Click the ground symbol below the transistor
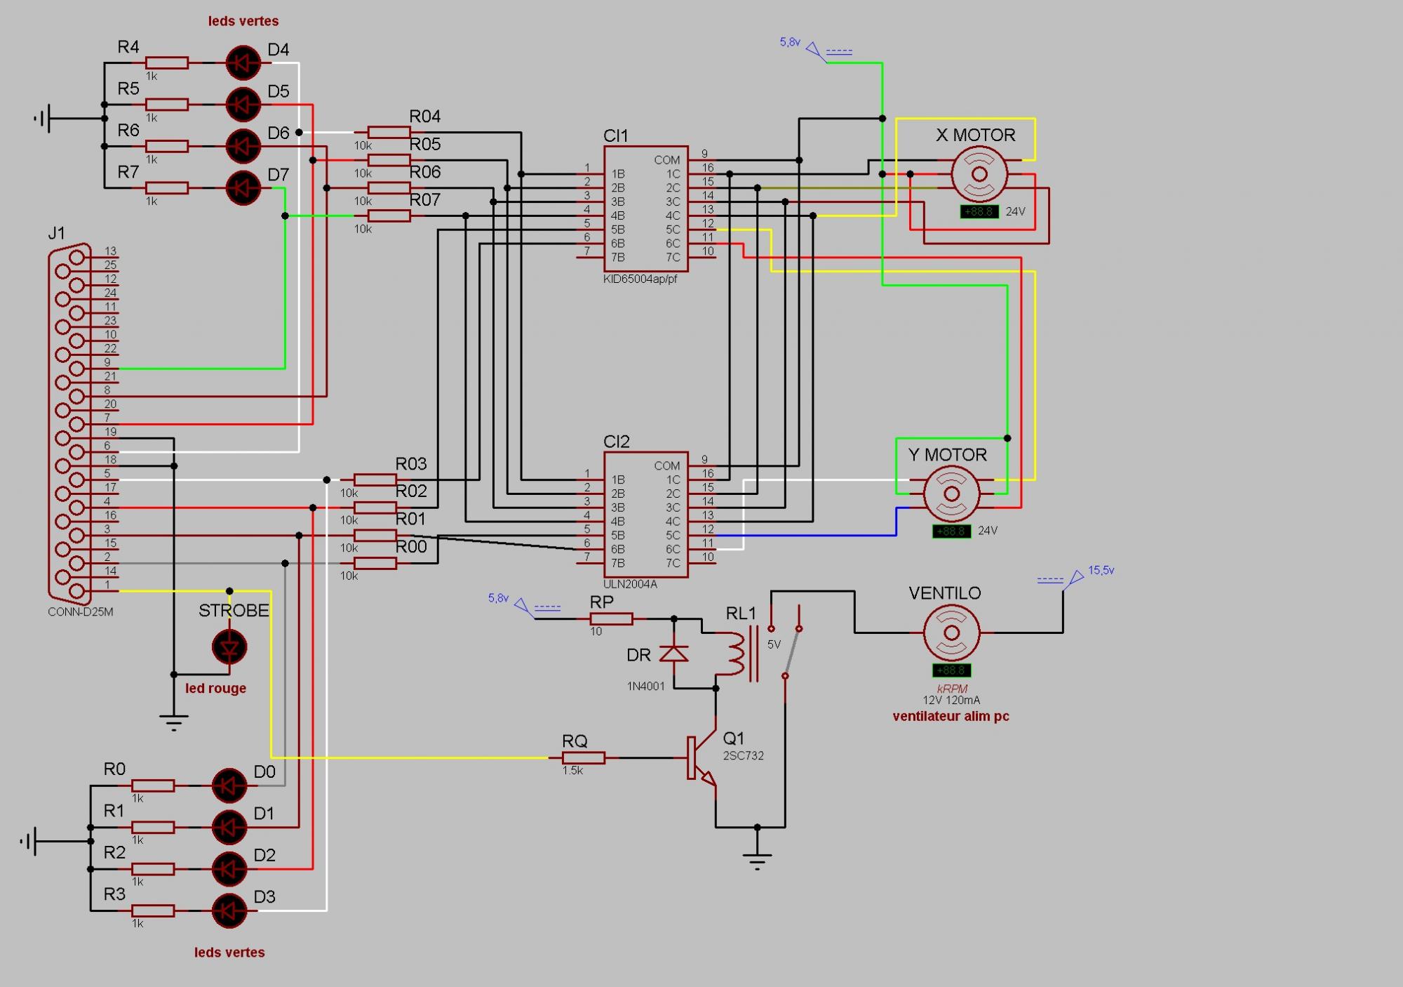This screenshot has height=987, width=1403. click(757, 857)
